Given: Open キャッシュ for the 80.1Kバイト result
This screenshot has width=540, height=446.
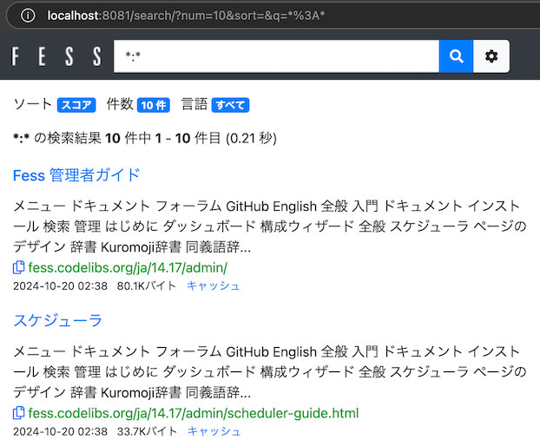Looking at the screenshot, I should (214, 286).
